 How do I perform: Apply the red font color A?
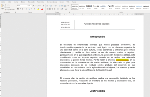pyautogui.click(x=42, y=9)
